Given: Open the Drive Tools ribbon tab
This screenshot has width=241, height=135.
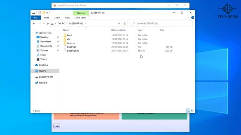Looking at the screenshot, I should coord(81,18).
